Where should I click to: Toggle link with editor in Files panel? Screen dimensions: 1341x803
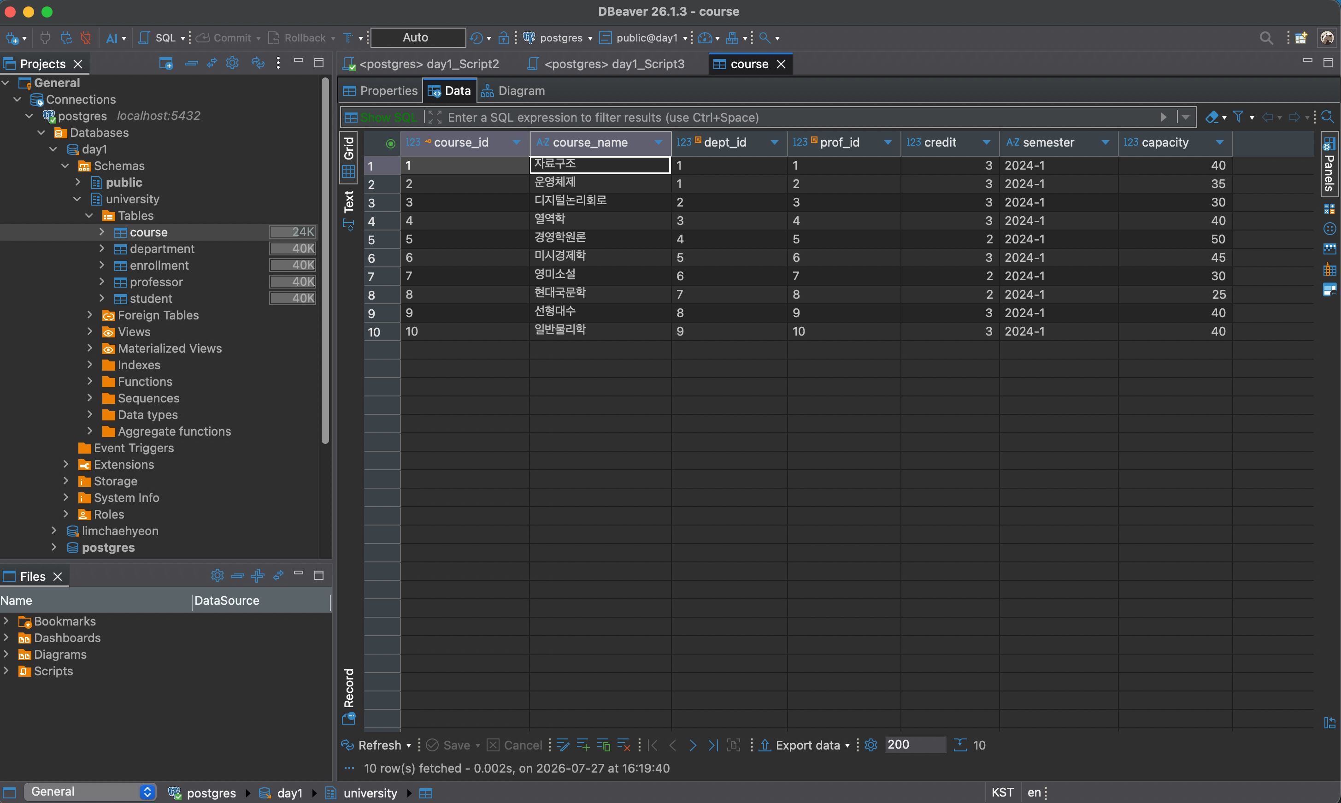coord(279,575)
